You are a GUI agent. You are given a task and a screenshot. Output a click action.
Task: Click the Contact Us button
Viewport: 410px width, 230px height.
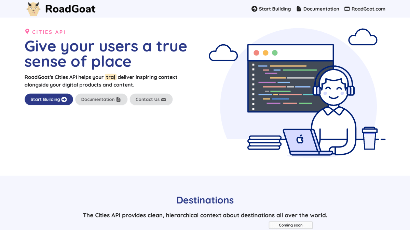pos(151,99)
